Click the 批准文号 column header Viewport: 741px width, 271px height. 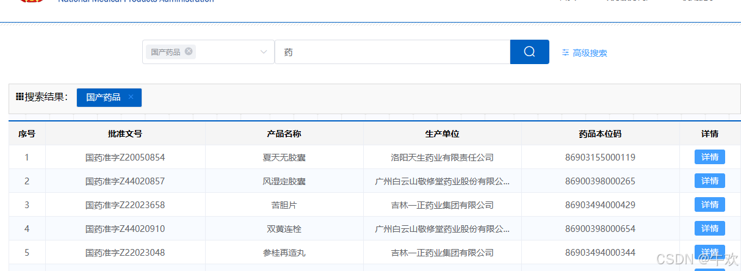[125, 134]
